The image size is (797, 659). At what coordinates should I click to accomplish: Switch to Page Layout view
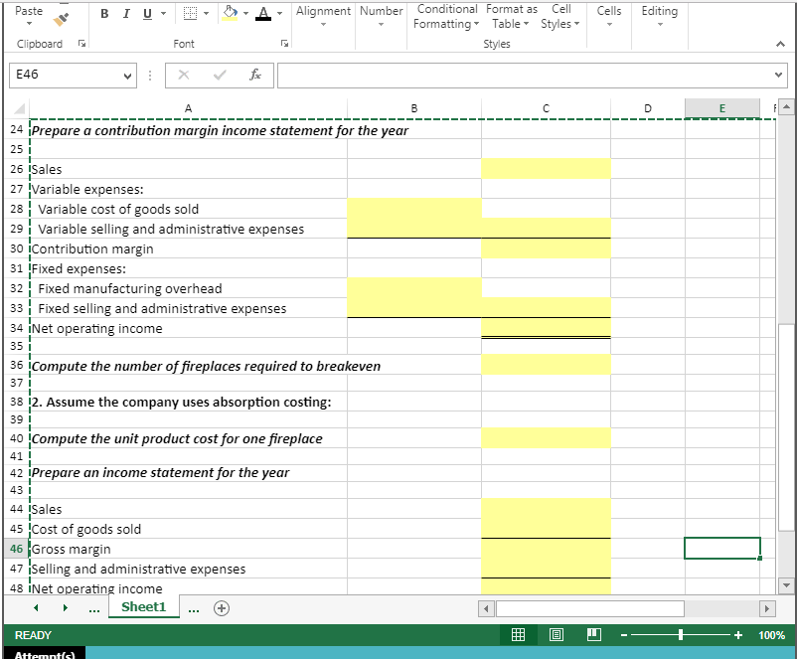(556, 634)
